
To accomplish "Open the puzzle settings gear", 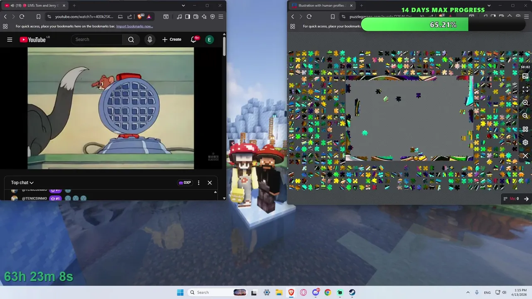I will 525,142.
